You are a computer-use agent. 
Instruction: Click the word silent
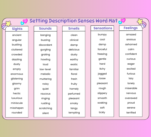(x=46, y=113)
